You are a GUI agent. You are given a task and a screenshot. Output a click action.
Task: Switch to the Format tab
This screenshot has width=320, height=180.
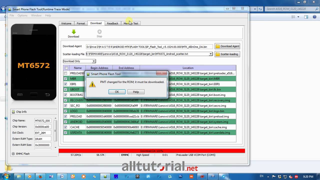[81, 23]
